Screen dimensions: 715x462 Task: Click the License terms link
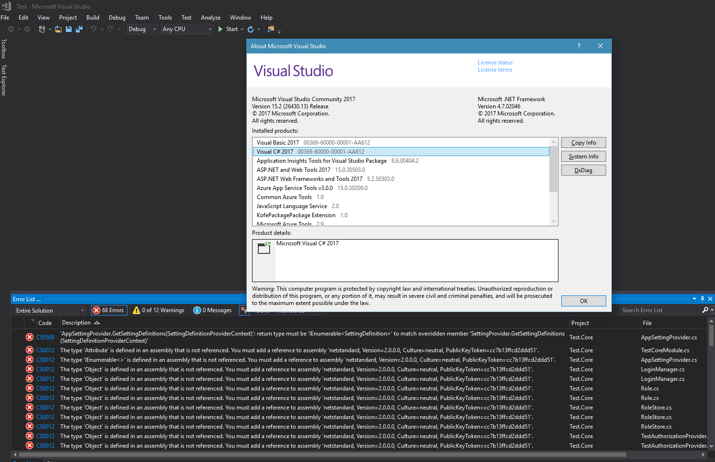tap(495, 69)
